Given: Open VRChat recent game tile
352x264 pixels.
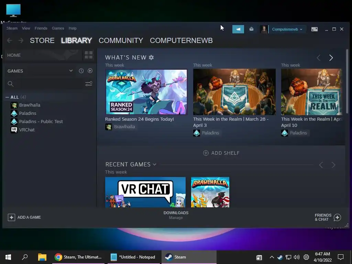Looking at the screenshot, I should coord(145,192).
